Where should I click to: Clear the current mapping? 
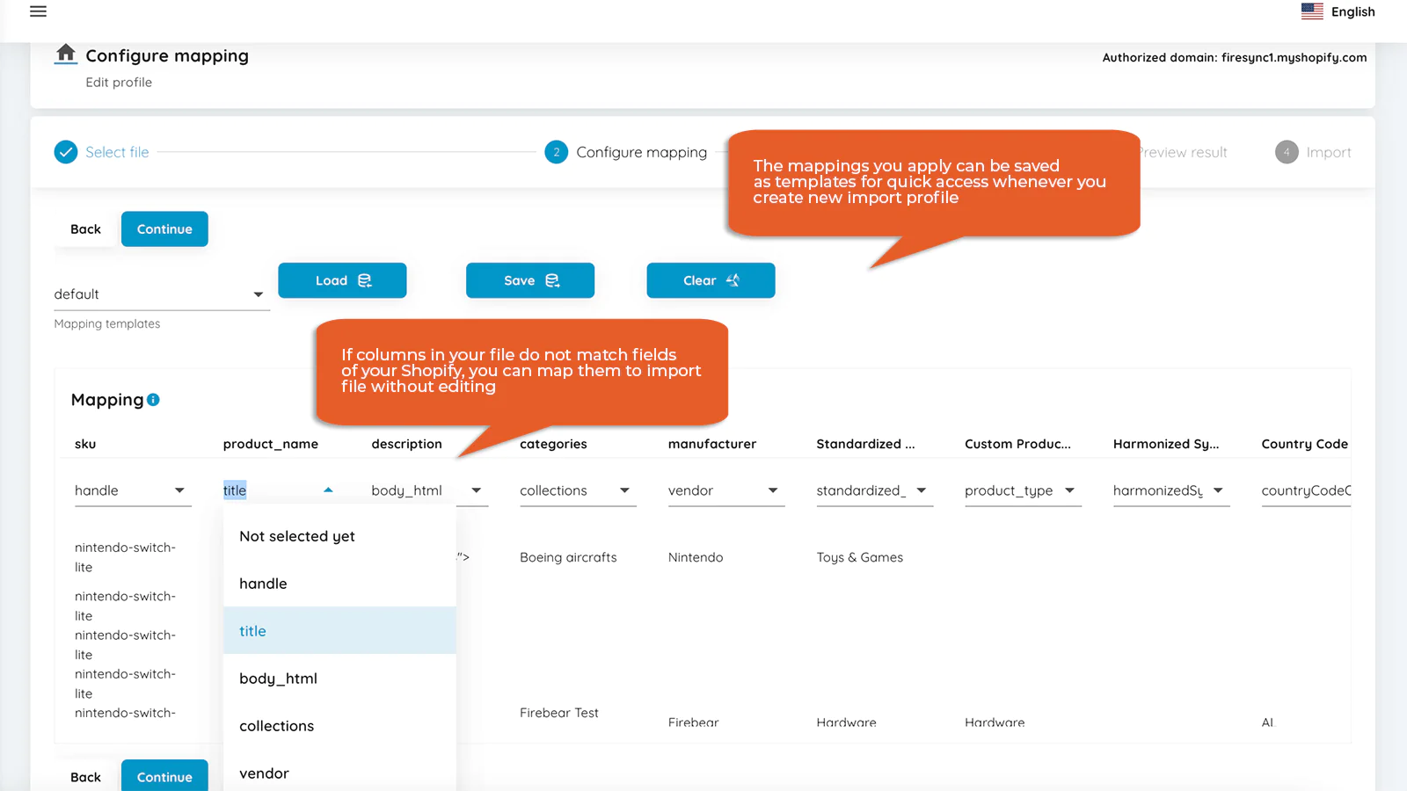click(x=711, y=280)
